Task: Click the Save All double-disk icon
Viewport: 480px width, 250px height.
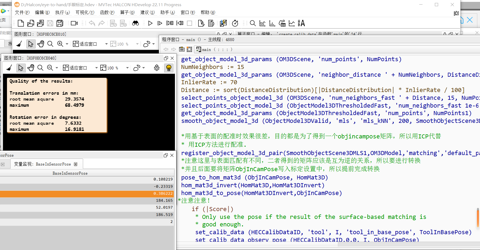Action: [60, 23]
